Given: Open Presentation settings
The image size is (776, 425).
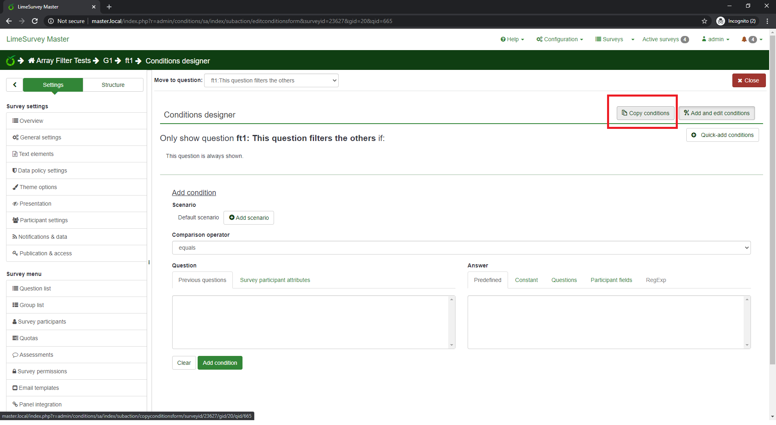Looking at the screenshot, I should click(x=76, y=204).
